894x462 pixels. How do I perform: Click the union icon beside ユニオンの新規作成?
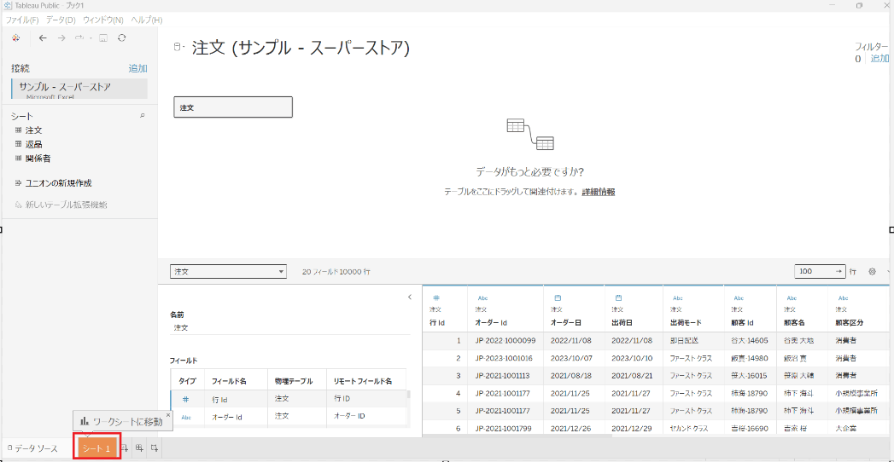tap(18, 183)
